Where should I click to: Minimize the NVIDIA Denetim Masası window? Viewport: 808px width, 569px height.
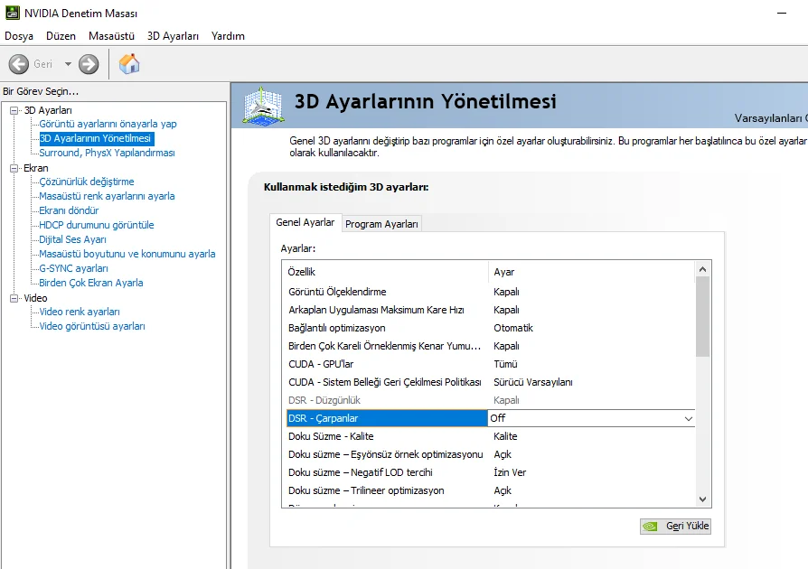782,13
